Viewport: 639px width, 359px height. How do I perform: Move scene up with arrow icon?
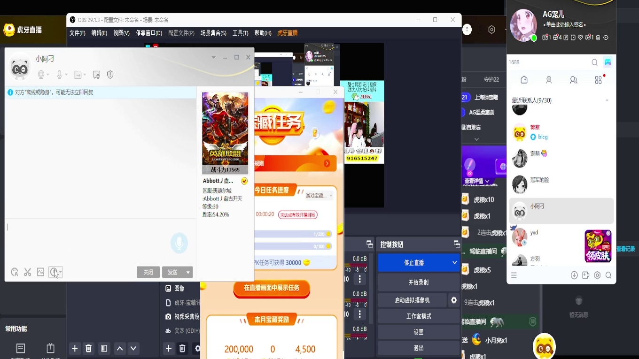(x=120, y=348)
